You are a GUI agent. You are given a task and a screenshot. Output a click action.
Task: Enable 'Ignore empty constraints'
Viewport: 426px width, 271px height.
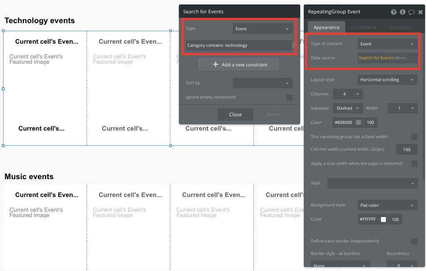coord(290,97)
